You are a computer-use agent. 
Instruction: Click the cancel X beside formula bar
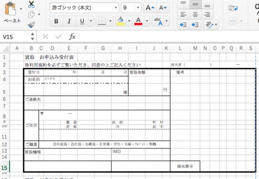(45, 37)
